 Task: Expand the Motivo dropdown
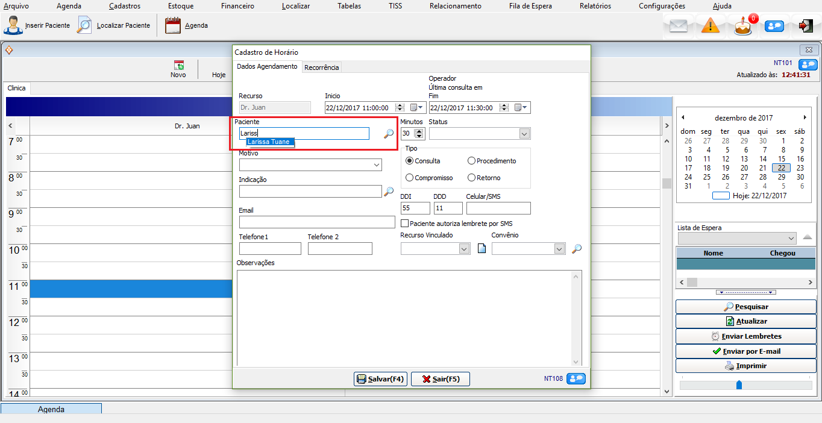377,165
